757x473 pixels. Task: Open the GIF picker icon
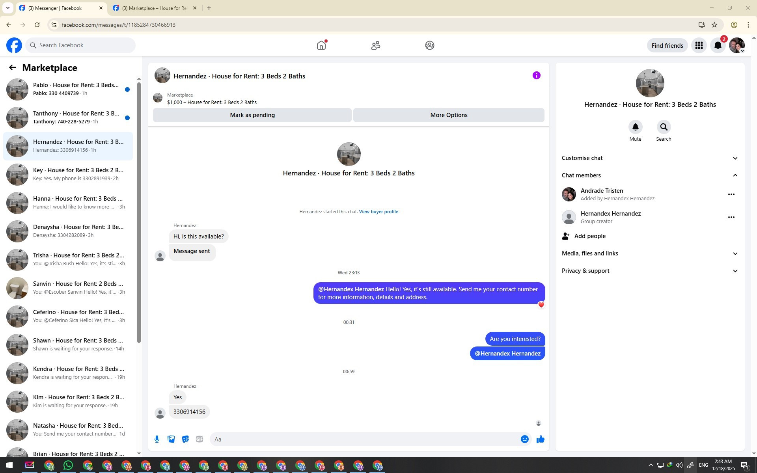coord(200,439)
